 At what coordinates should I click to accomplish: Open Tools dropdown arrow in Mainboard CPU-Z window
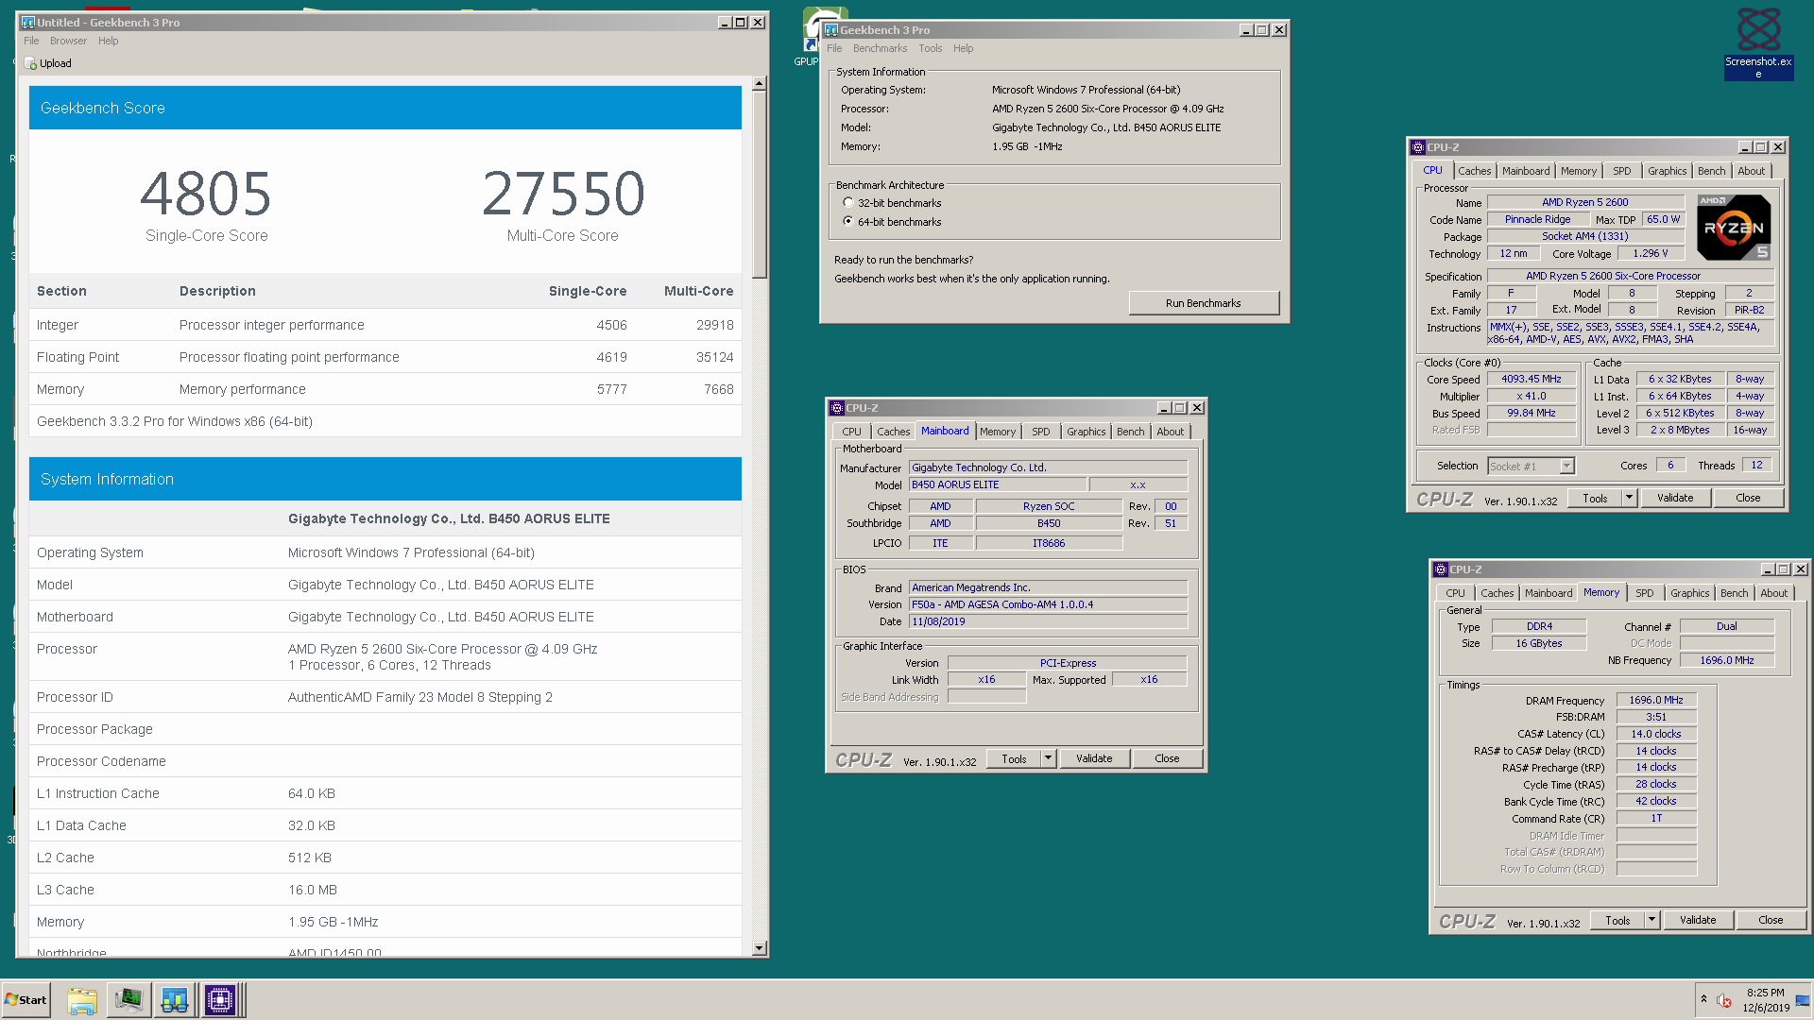coord(1048,758)
